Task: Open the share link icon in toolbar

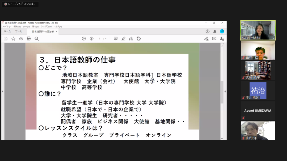Action: coord(206,39)
